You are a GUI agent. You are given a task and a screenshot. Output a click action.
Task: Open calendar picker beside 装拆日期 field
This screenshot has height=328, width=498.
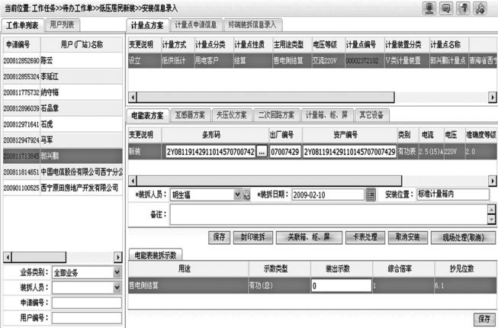[x=371, y=195]
